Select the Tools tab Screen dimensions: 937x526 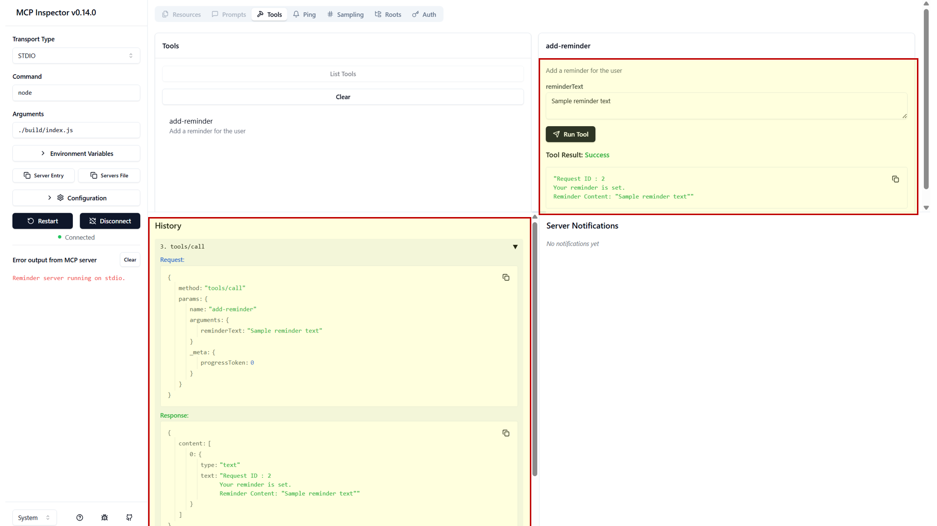tap(269, 15)
